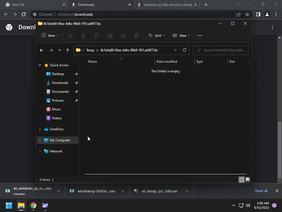Screen dimensions: 282x212
Task: Expand the My Computer tree node
Action: [40, 140]
